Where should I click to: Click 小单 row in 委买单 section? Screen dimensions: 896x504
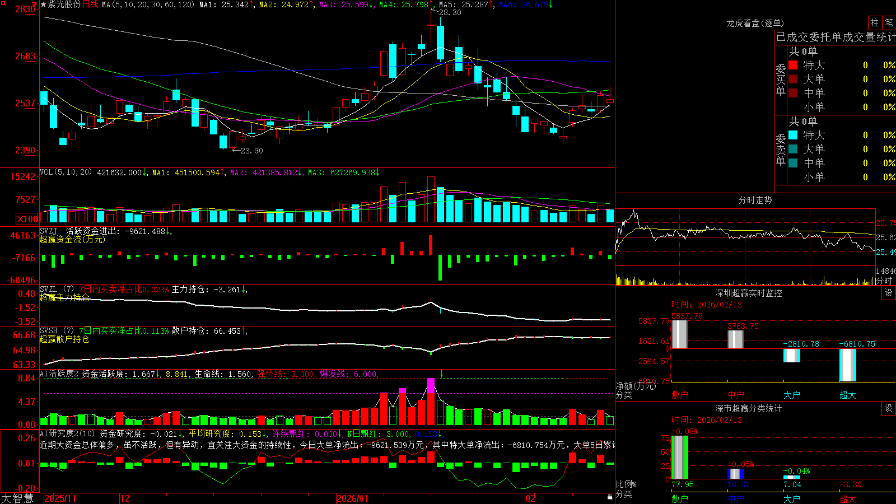pos(842,107)
